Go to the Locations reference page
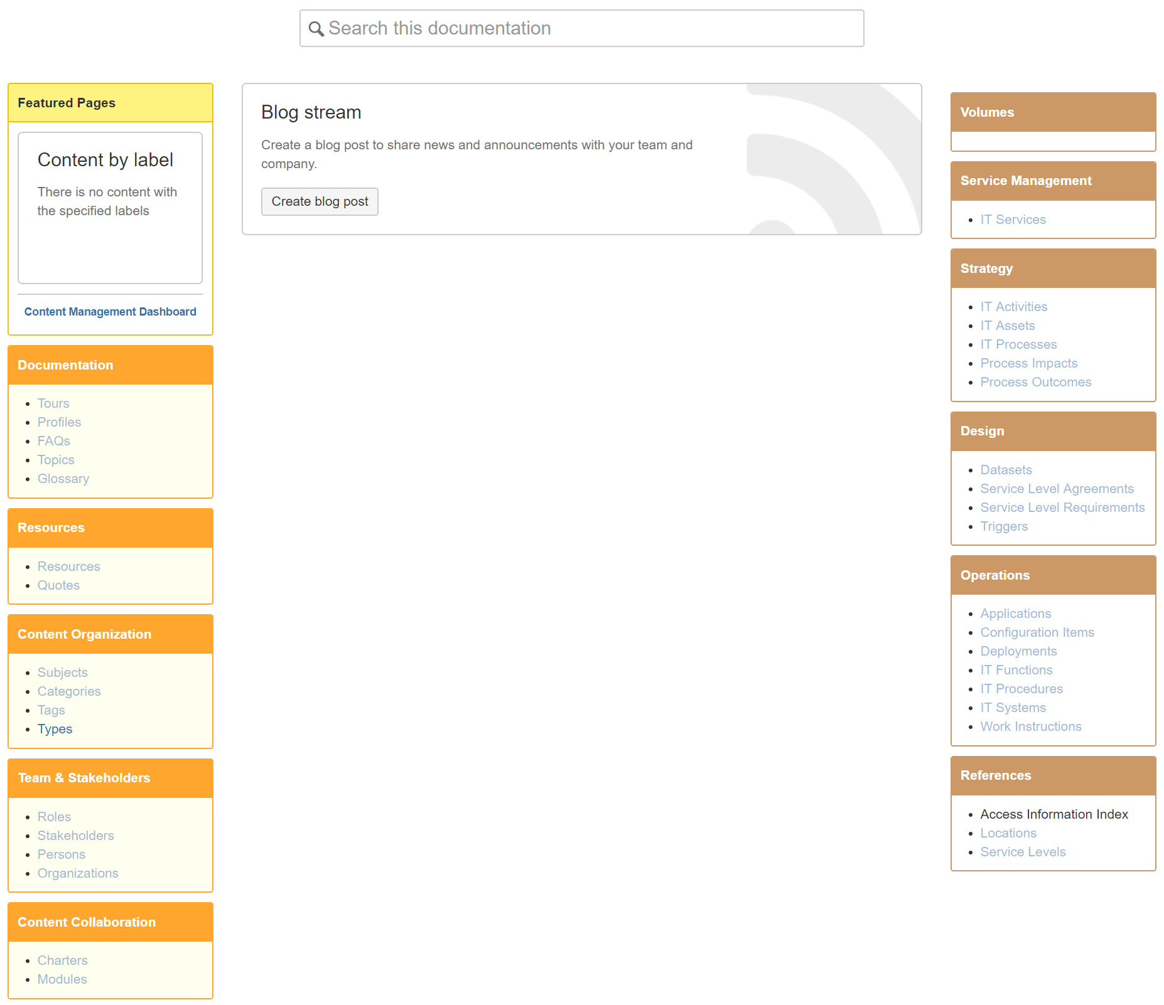Screen dimensions: 1164x1005 point(1008,832)
